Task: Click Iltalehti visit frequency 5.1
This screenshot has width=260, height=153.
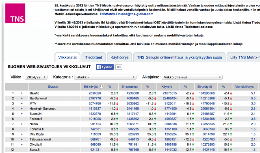Action: 253,93
